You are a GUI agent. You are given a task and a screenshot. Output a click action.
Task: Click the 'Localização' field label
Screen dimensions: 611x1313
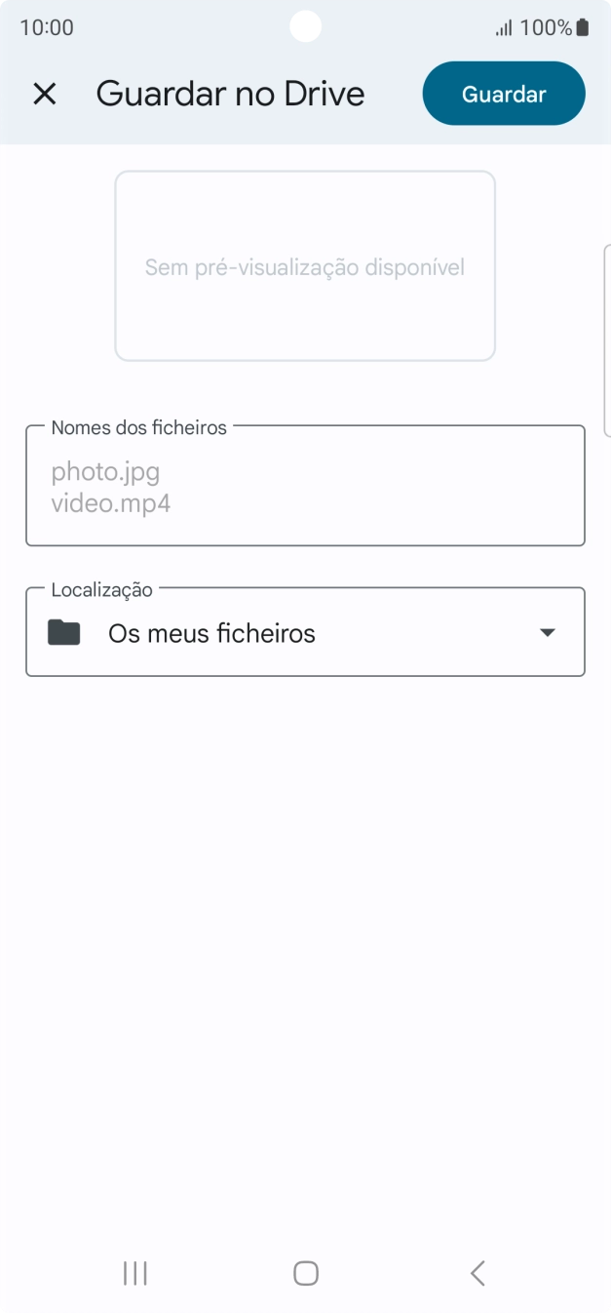point(101,589)
